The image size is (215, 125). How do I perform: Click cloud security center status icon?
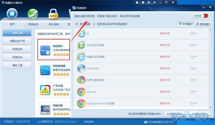point(146,122)
